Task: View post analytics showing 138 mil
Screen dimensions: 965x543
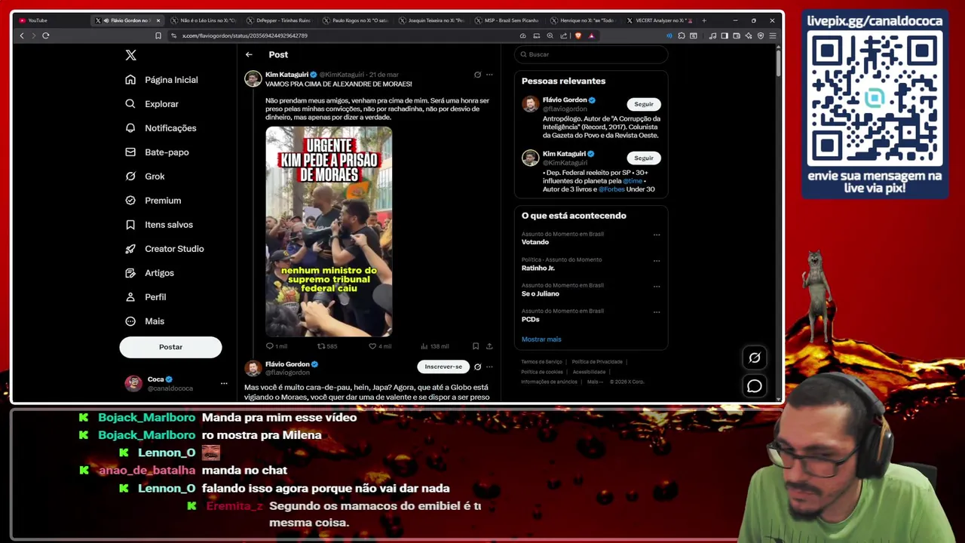Action: [x=434, y=346]
